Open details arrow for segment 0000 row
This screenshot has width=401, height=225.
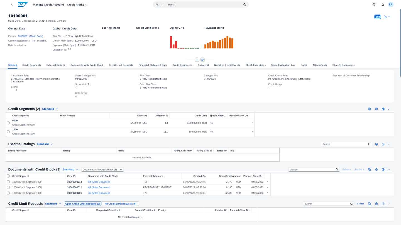(x=252, y=123)
